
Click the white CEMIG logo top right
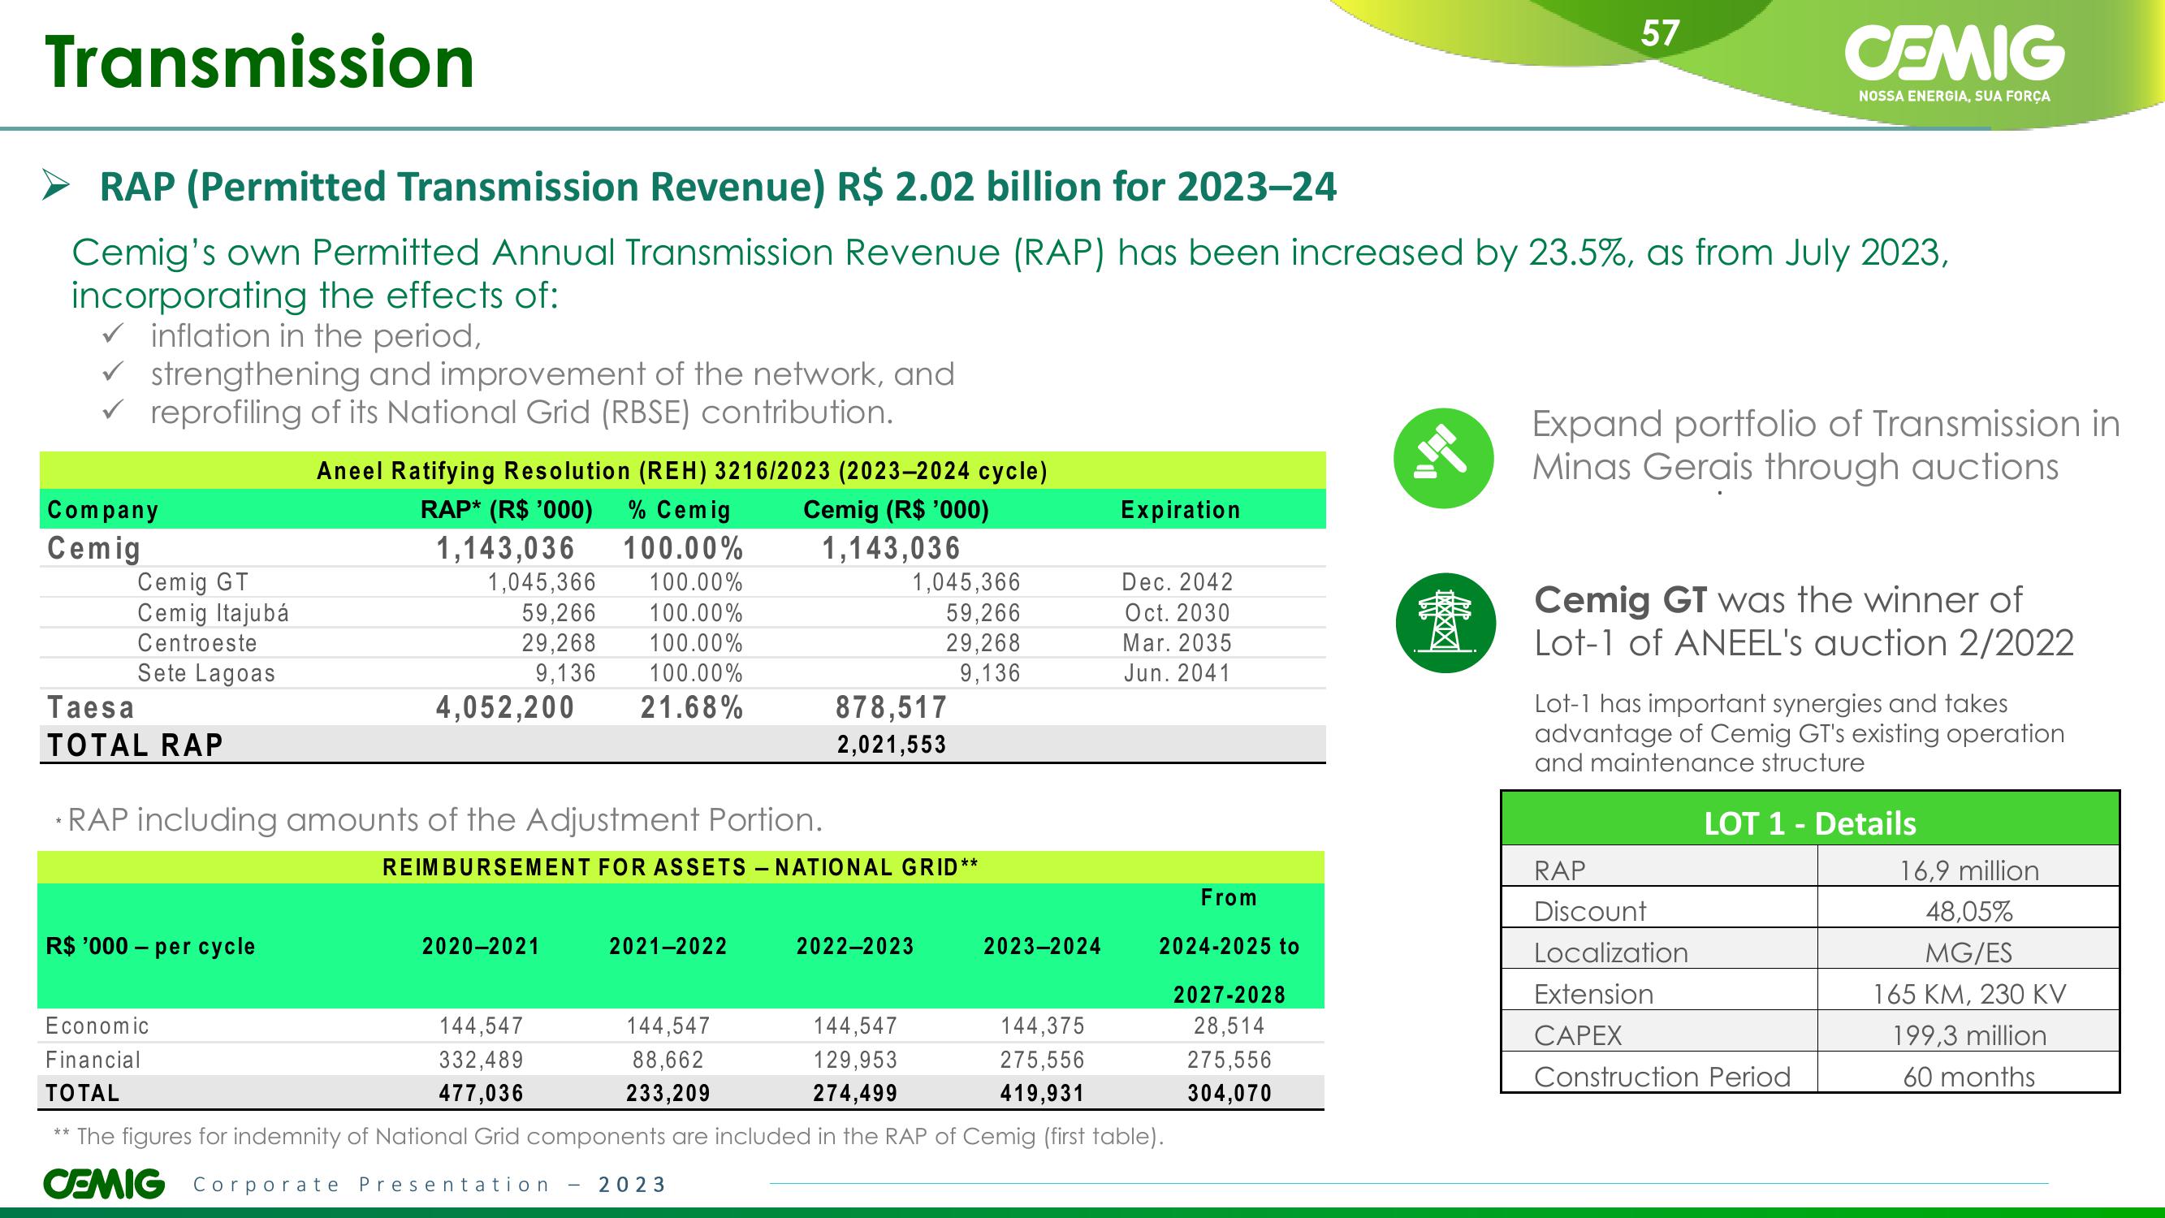[1955, 64]
